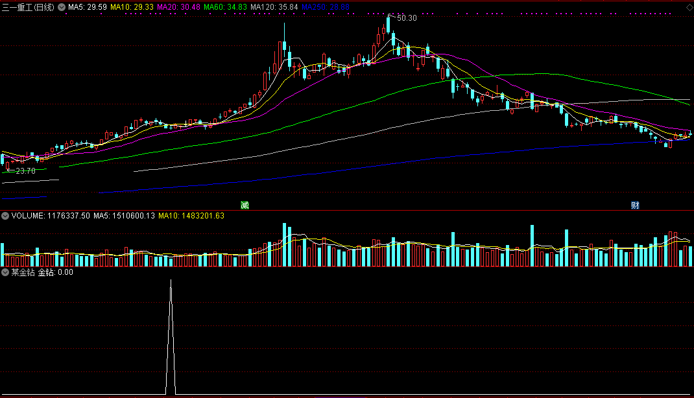Click the white 金钻 signal spike
This screenshot has height=398, width=694.
(171, 337)
